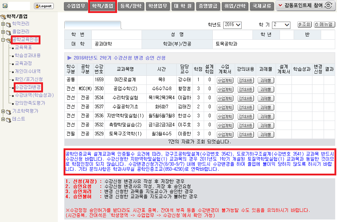Open the 메뉴얼 manual button
The image size is (337, 222).
[x=324, y=25]
